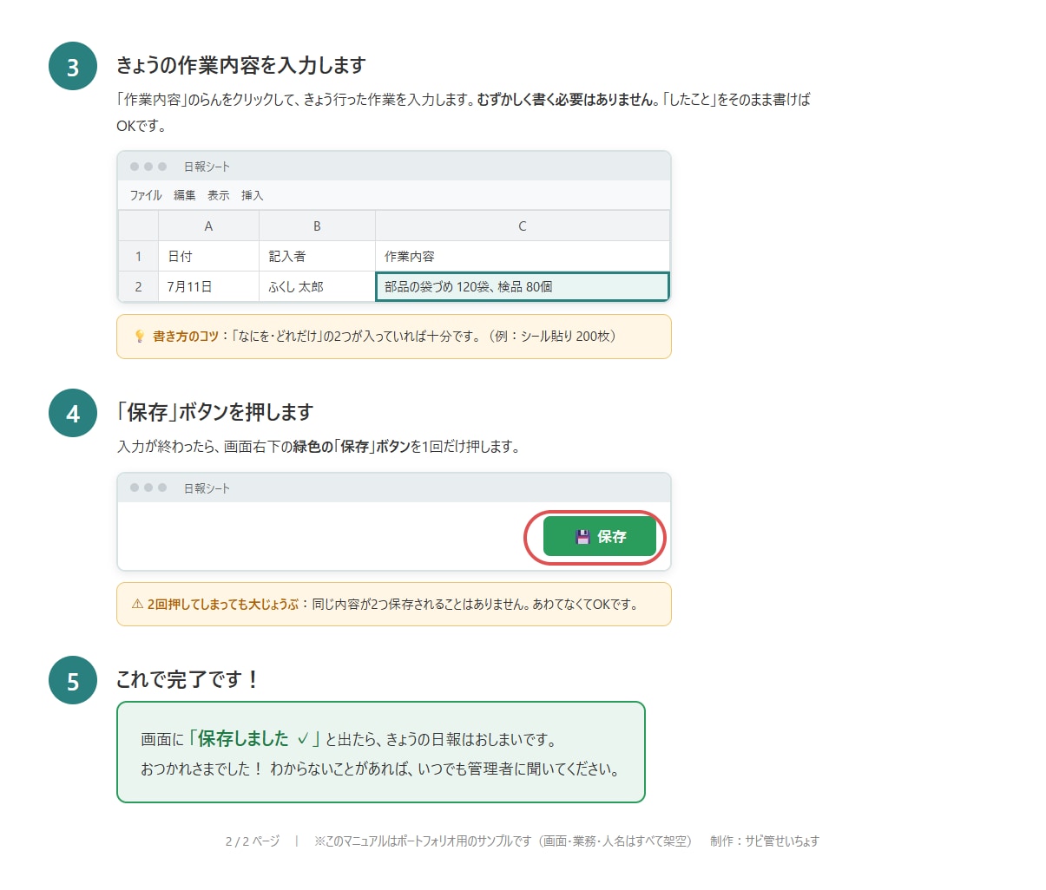Open the ファイル menu in 日報シート
Image resolution: width=1046 pixels, height=890 pixels.
click(146, 195)
